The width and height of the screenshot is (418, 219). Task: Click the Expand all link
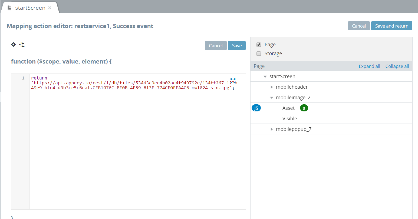point(369,66)
